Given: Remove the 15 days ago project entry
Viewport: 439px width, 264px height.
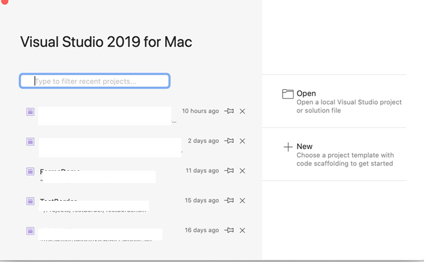Looking at the screenshot, I should tap(243, 201).
